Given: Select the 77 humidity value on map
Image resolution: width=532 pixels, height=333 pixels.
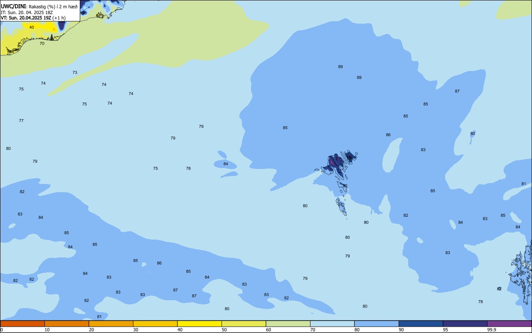Looking at the screenshot, I should (21, 121).
